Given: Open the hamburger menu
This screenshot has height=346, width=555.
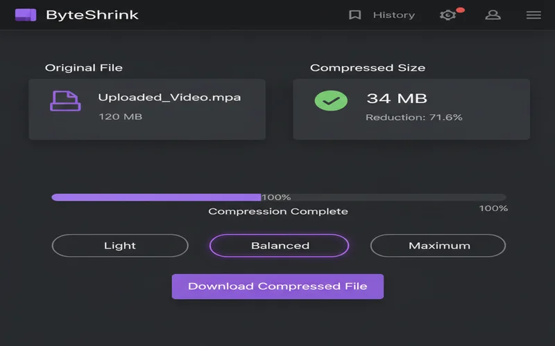Looking at the screenshot, I should pos(533,15).
